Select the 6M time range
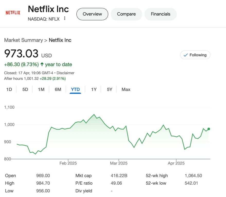The image size is (226, 197). coord(58,89)
